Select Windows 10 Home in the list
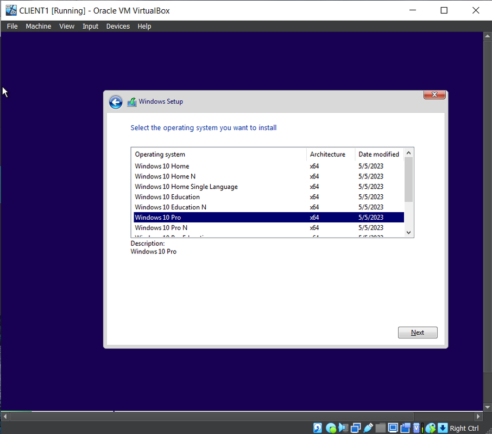 (269, 166)
